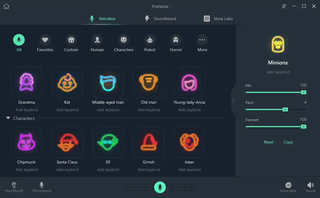The height and width of the screenshot is (198, 320).
Task: Collapse the right settings panel arrow
Action: point(234,100)
